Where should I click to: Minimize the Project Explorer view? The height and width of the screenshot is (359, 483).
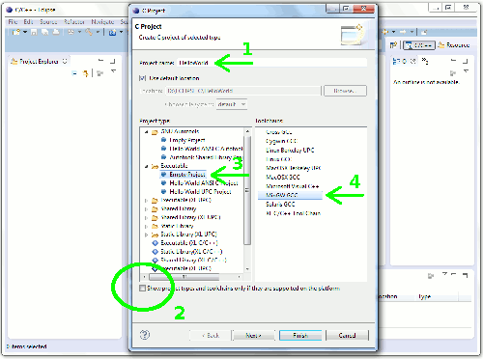100,61
